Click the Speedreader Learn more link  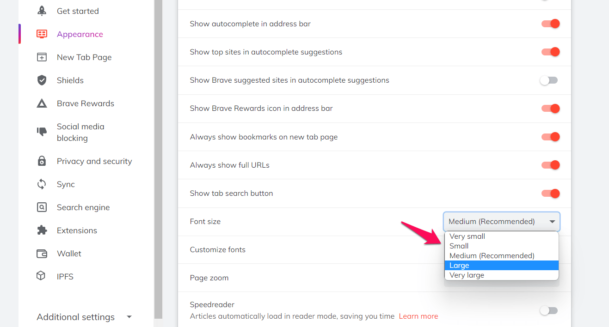(x=418, y=316)
